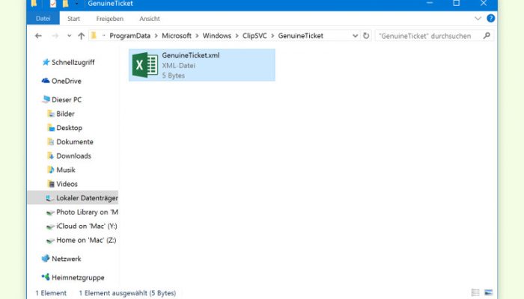Image resolution: width=524 pixels, height=299 pixels.
Task: Open the Dokumente folder
Action: [x=75, y=142]
